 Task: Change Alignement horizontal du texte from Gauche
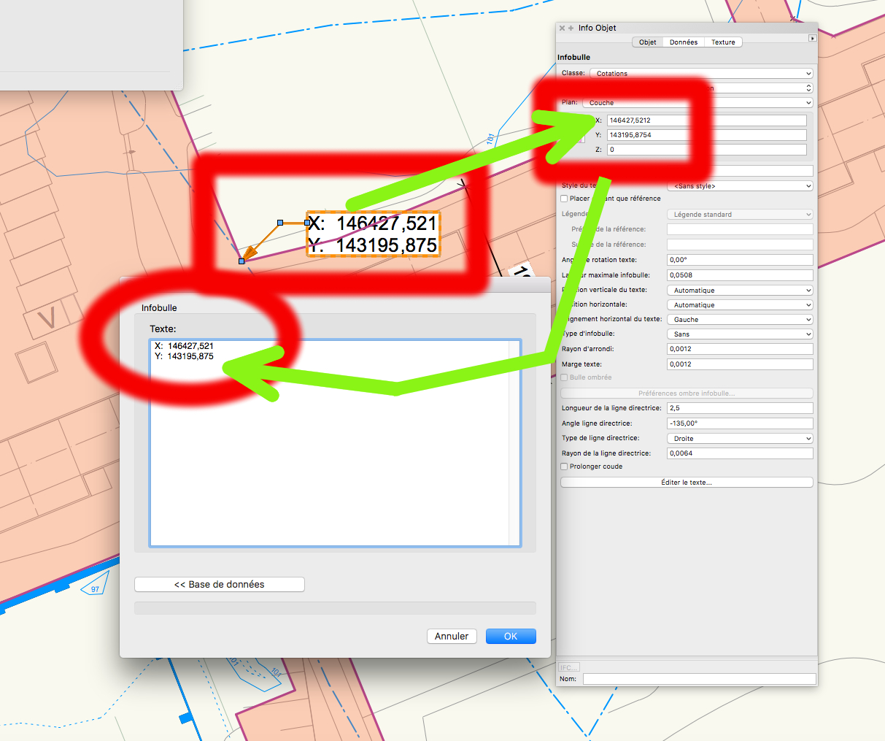pyautogui.click(x=739, y=320)
